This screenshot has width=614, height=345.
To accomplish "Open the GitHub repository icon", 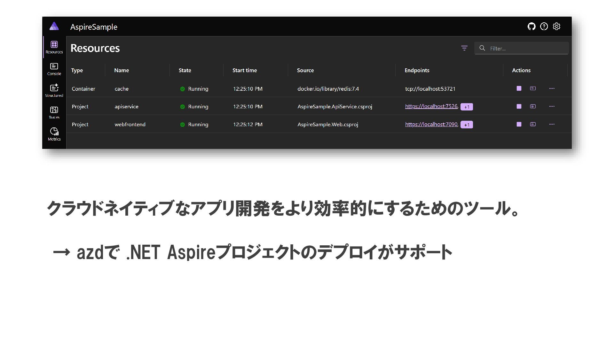I will point(531,27).
